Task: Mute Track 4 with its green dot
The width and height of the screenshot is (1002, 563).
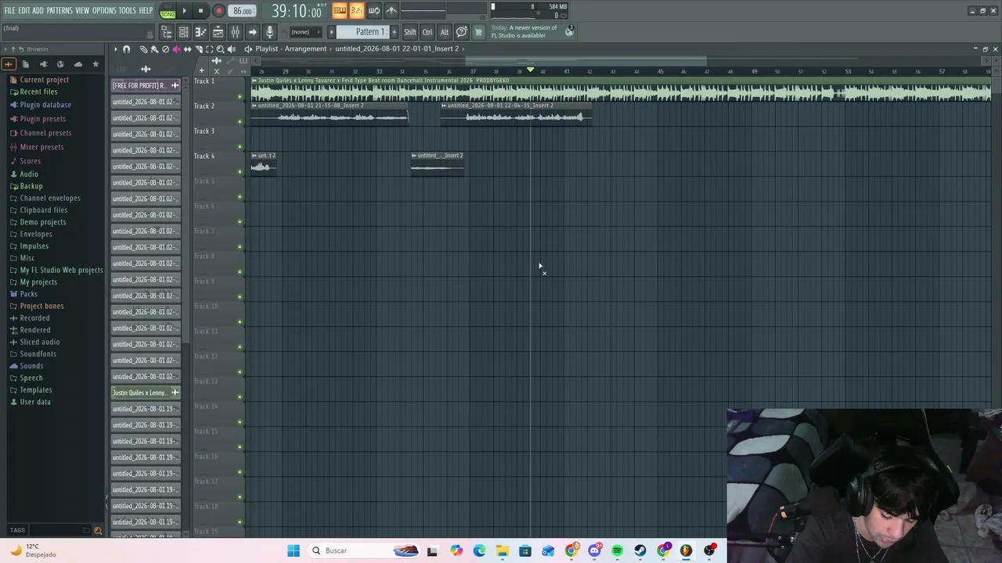Action: 240,172
